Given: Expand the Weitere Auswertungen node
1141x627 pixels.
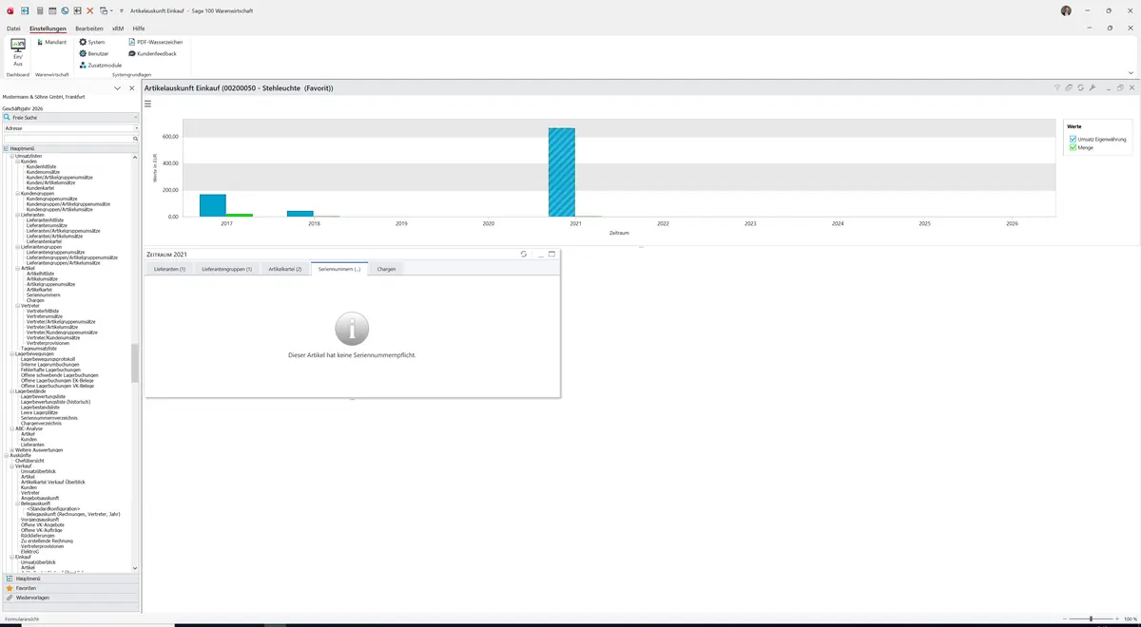Looking at the screenshot, I should (12, 449).
